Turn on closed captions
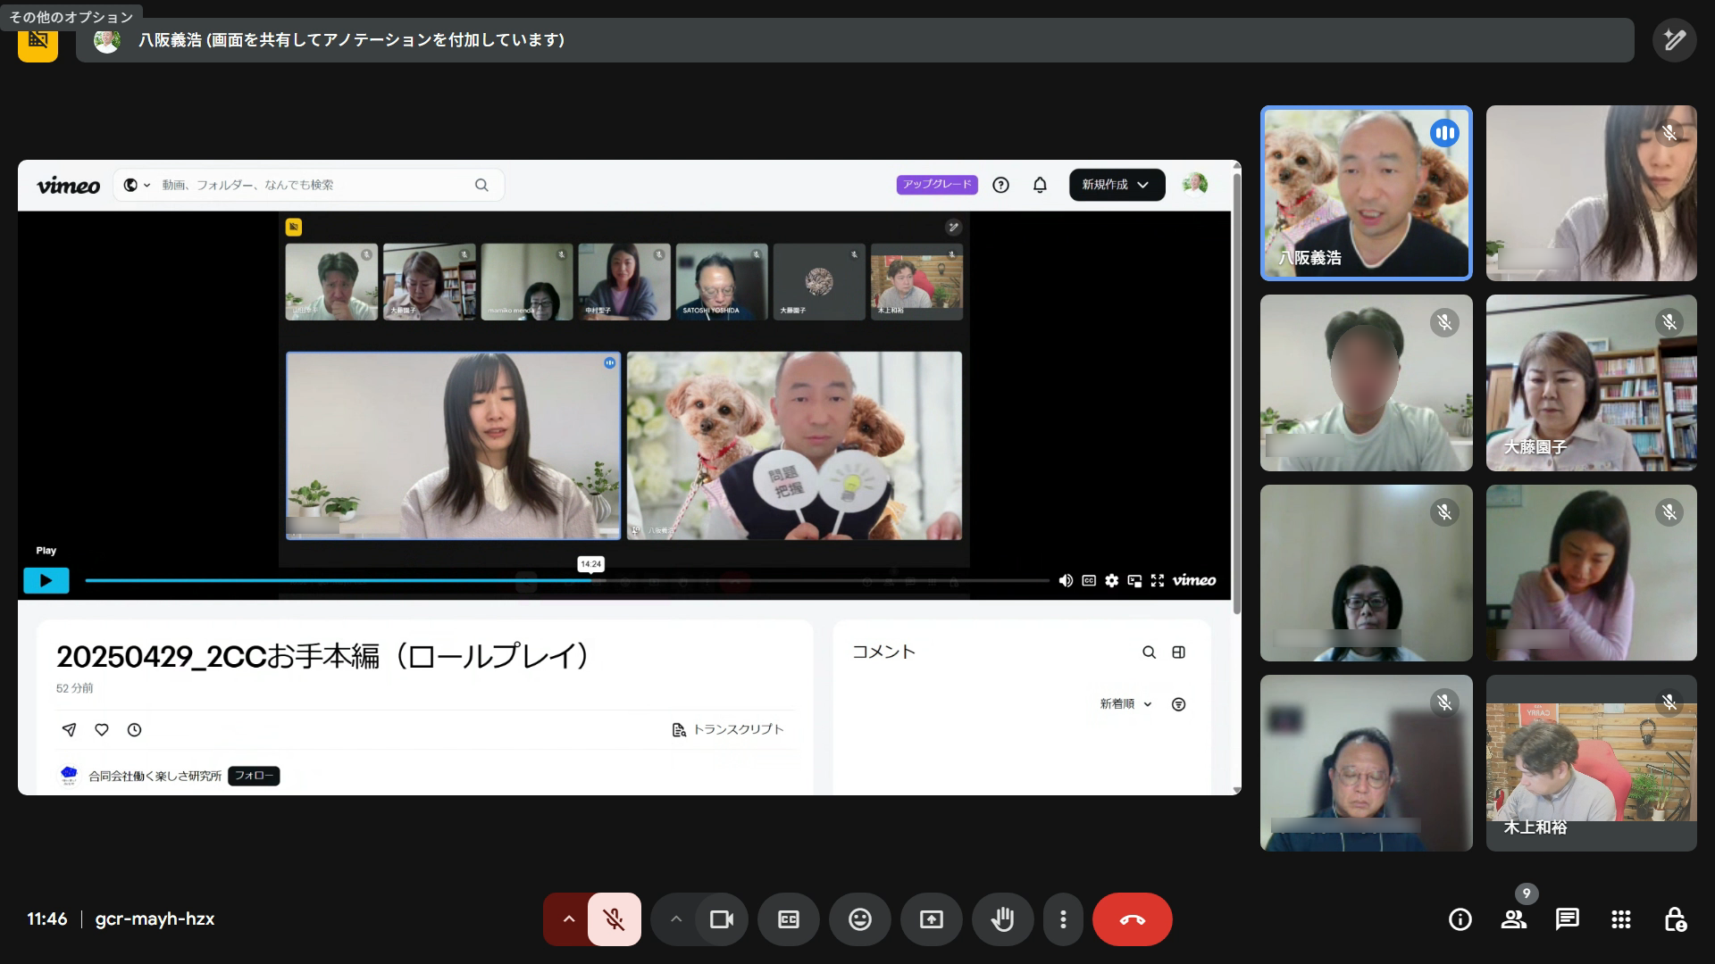Screen dimensions: 1715x964 788,919
